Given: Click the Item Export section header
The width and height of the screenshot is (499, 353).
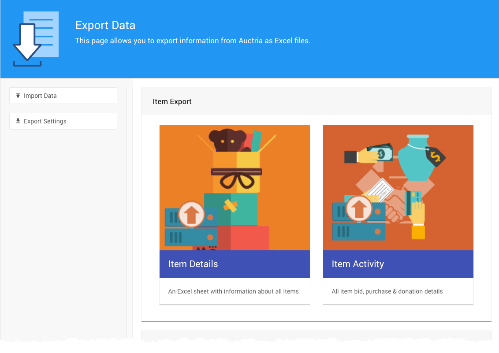Looking at the screenshot, I should 172,101.
